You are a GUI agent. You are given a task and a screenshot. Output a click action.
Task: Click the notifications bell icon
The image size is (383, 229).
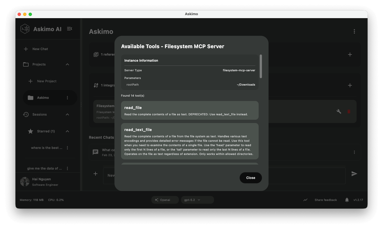click(347, 200)
